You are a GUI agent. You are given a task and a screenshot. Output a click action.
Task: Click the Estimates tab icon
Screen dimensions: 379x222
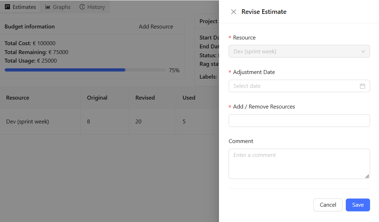point(8,7)
